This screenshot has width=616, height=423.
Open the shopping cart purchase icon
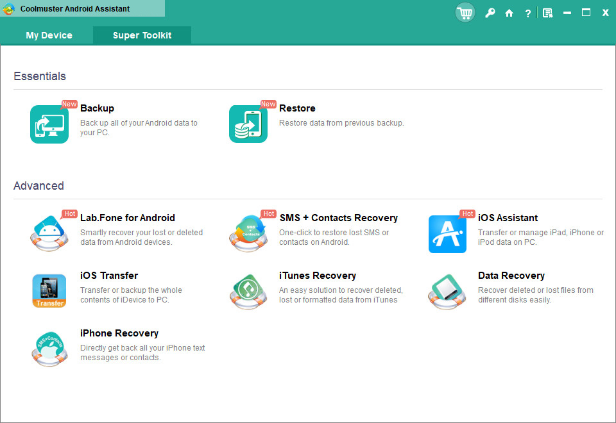465,12
